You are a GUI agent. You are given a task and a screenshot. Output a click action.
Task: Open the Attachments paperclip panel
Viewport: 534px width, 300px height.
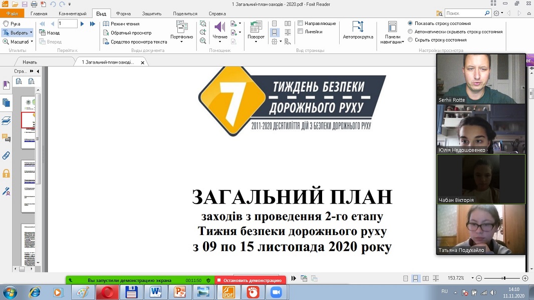pos(6,155)
